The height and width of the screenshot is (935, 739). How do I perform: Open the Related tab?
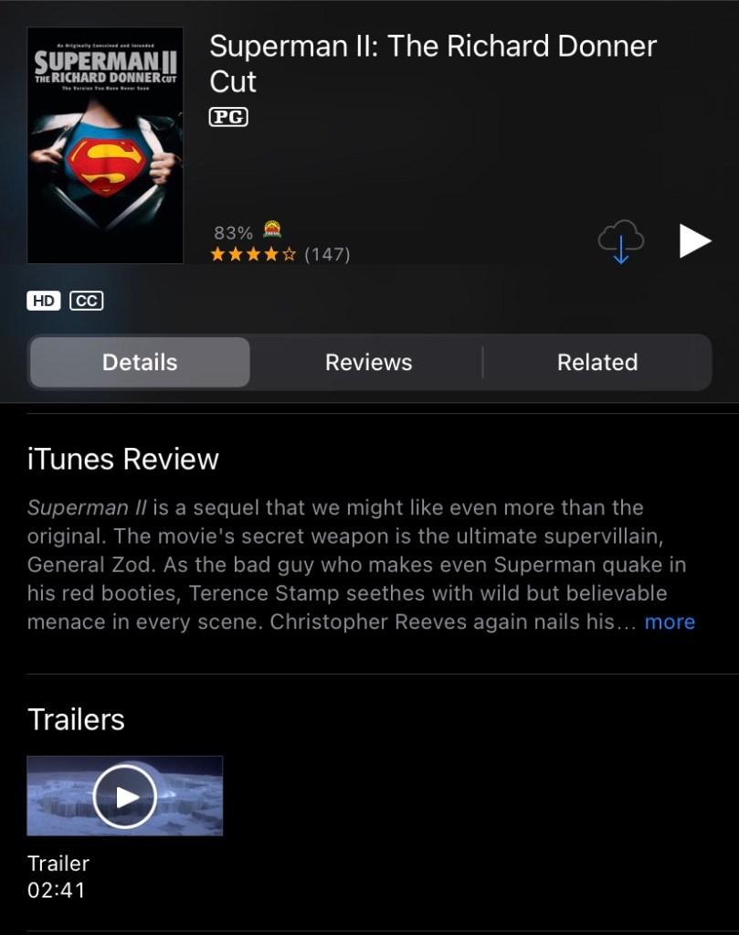[x=597, y=363]
